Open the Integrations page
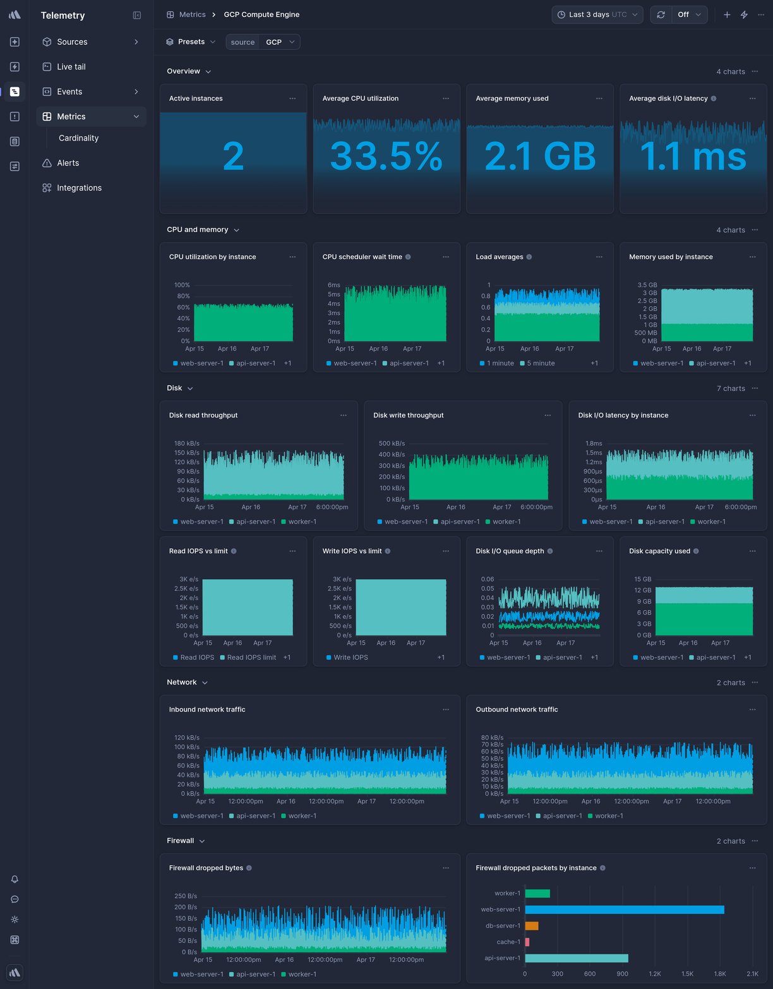This screenshot has height=989, width=773. [79, 188]
